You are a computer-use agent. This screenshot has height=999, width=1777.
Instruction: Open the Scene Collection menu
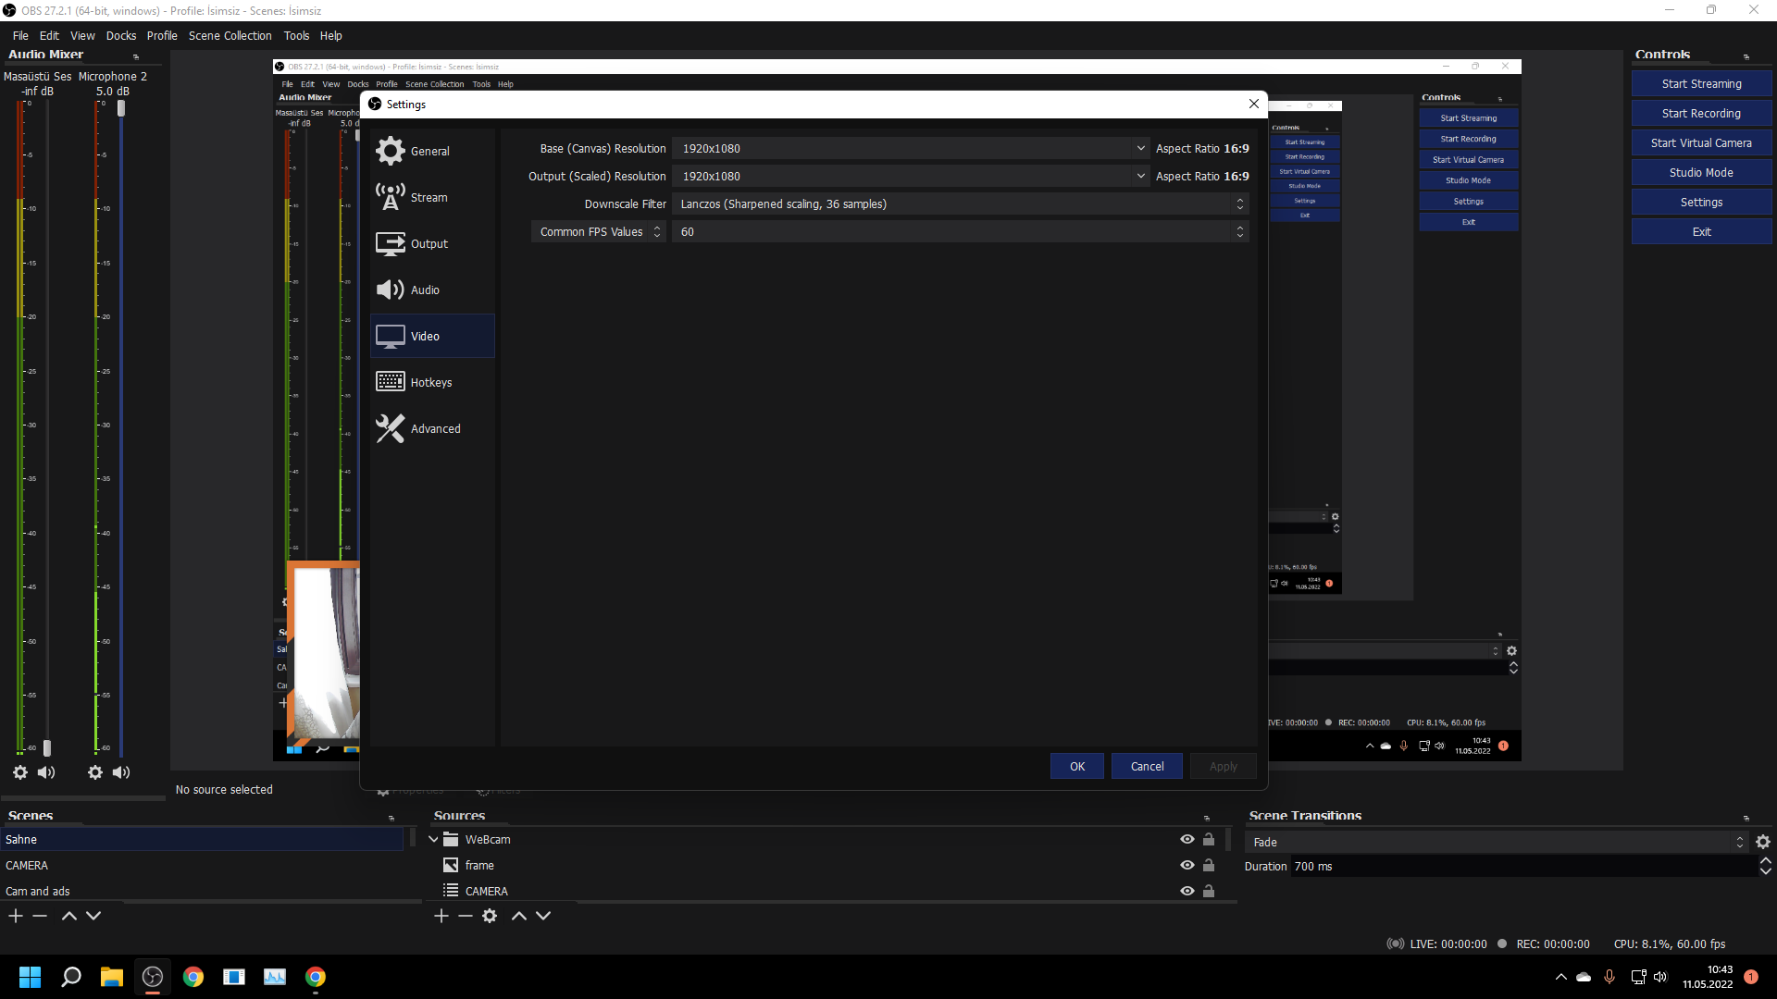click(x=230, y=35)
